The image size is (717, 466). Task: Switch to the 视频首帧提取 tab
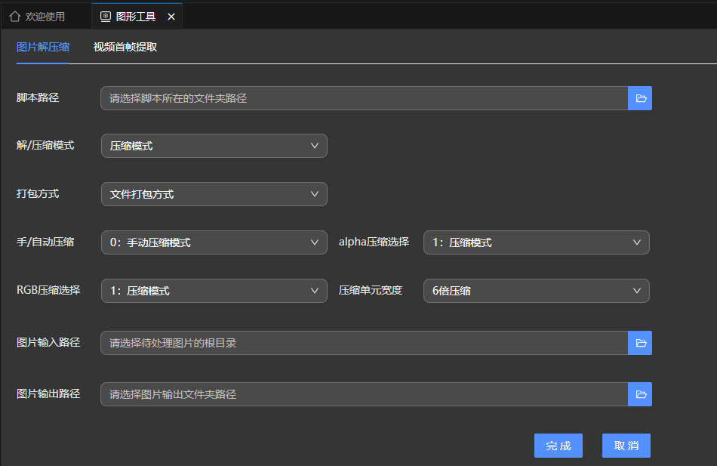pyautogui.click(x=125, y=47)
